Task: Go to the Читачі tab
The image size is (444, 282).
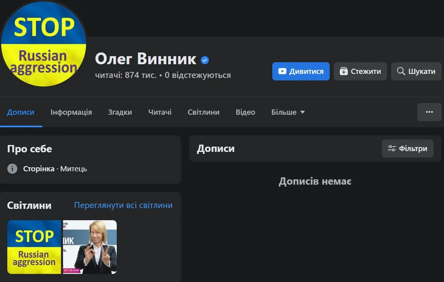Action: (160, 112)
